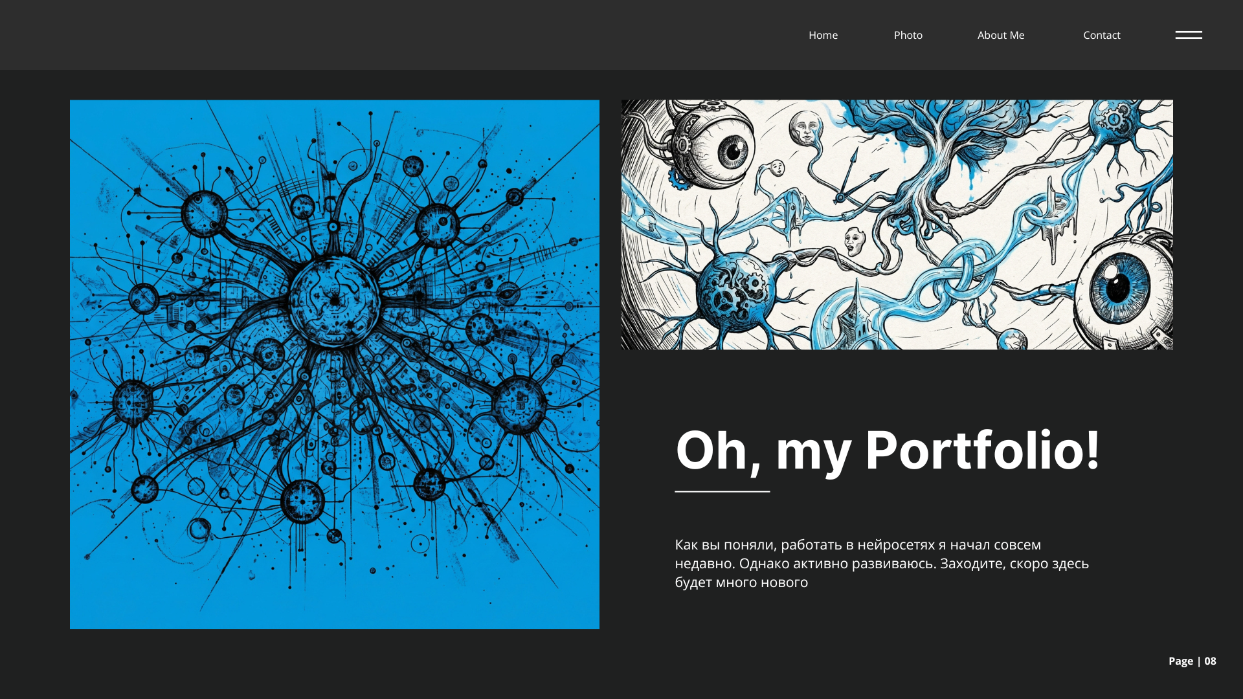
Task: Select the Russian description paragraph
Action: [x=881, y=563]
